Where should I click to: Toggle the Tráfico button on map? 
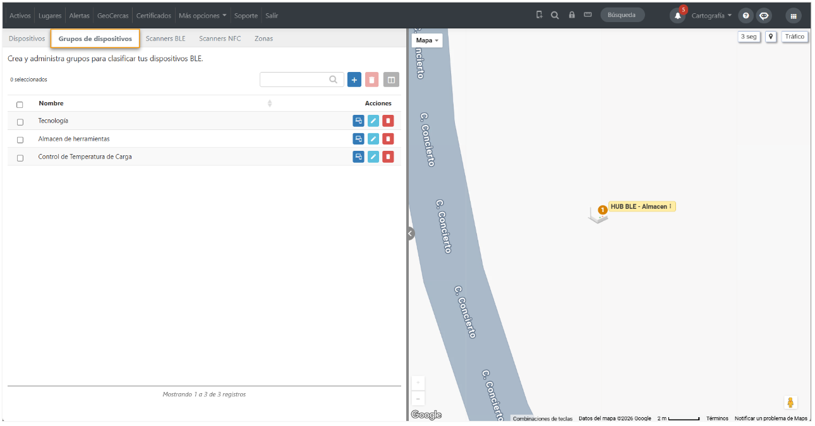tap(795, 37)
